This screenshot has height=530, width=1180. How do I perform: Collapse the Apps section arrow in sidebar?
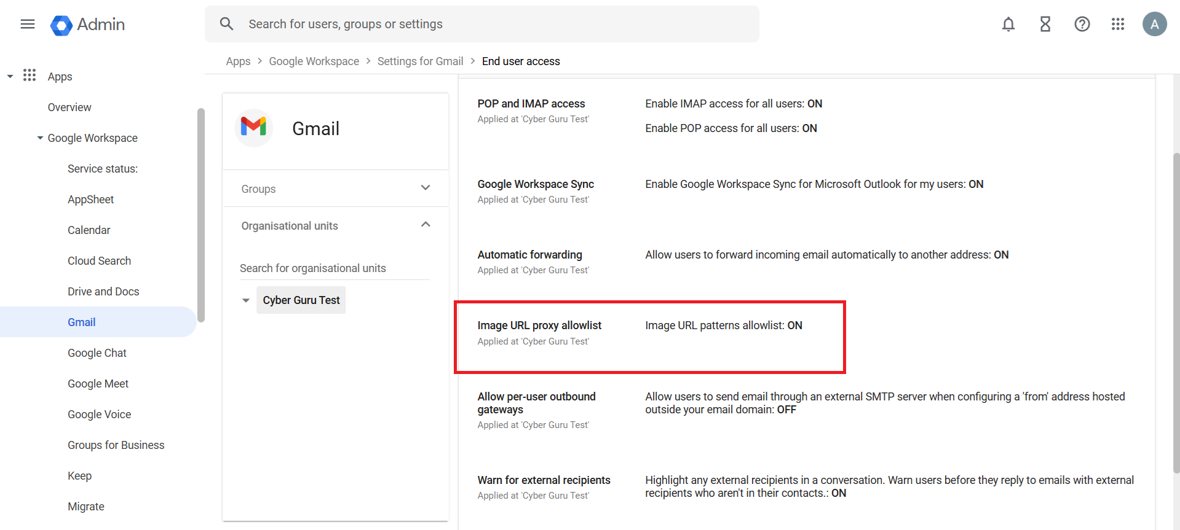click(10, 76)
